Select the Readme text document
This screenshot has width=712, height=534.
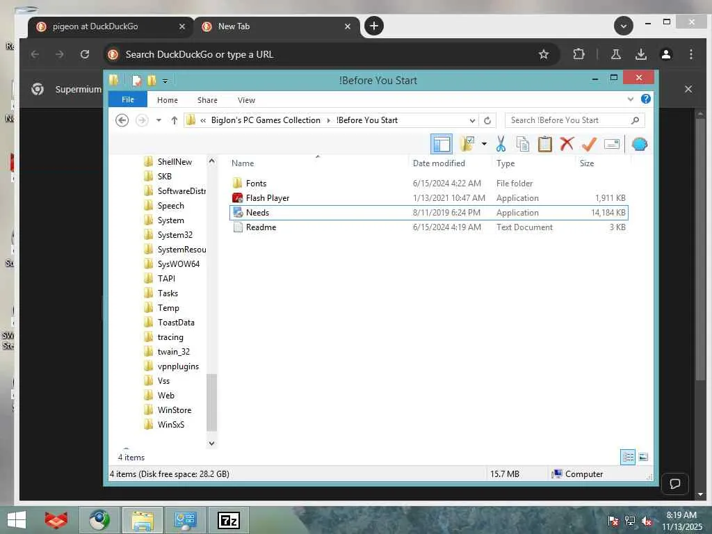[429, 227]
